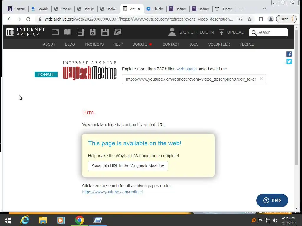Screen dimensions: 302x226
Task: Open the PROJECTS menu item
Action: [94, 44]
